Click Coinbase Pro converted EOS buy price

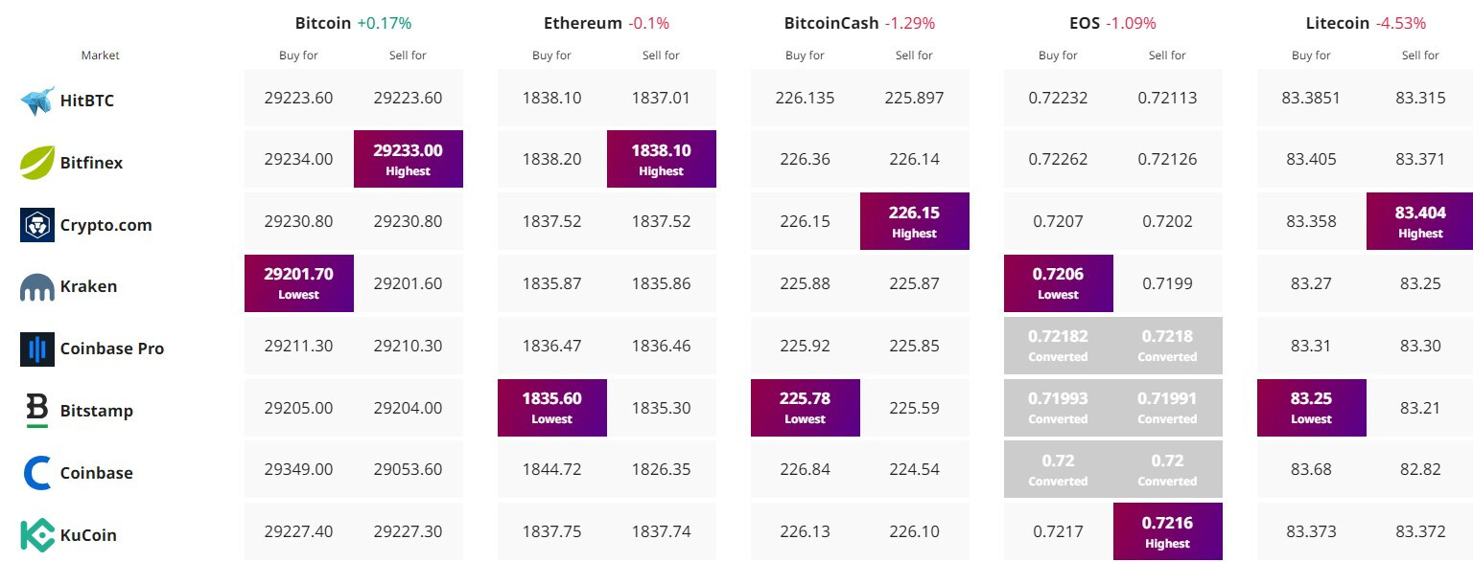coord(1059,346)
